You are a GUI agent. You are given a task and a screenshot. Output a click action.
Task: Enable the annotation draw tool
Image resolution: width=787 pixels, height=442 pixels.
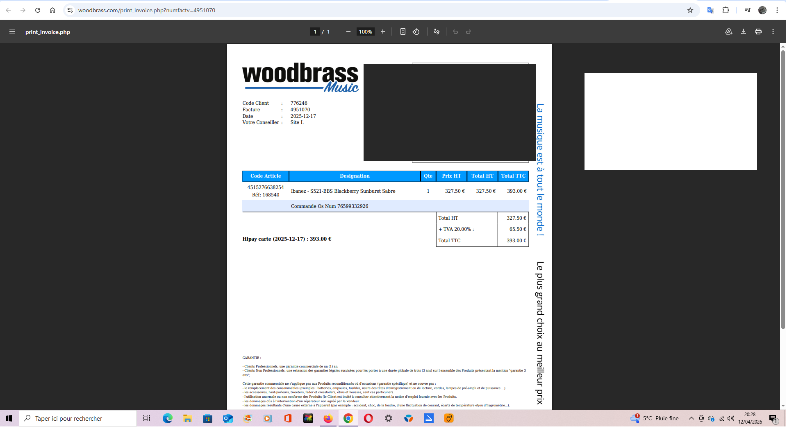(437, 32)
